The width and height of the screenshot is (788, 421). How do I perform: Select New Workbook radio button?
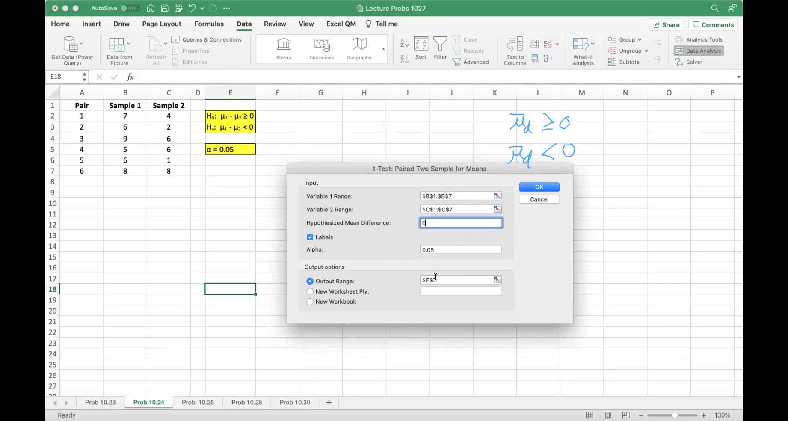pos(310,302)
